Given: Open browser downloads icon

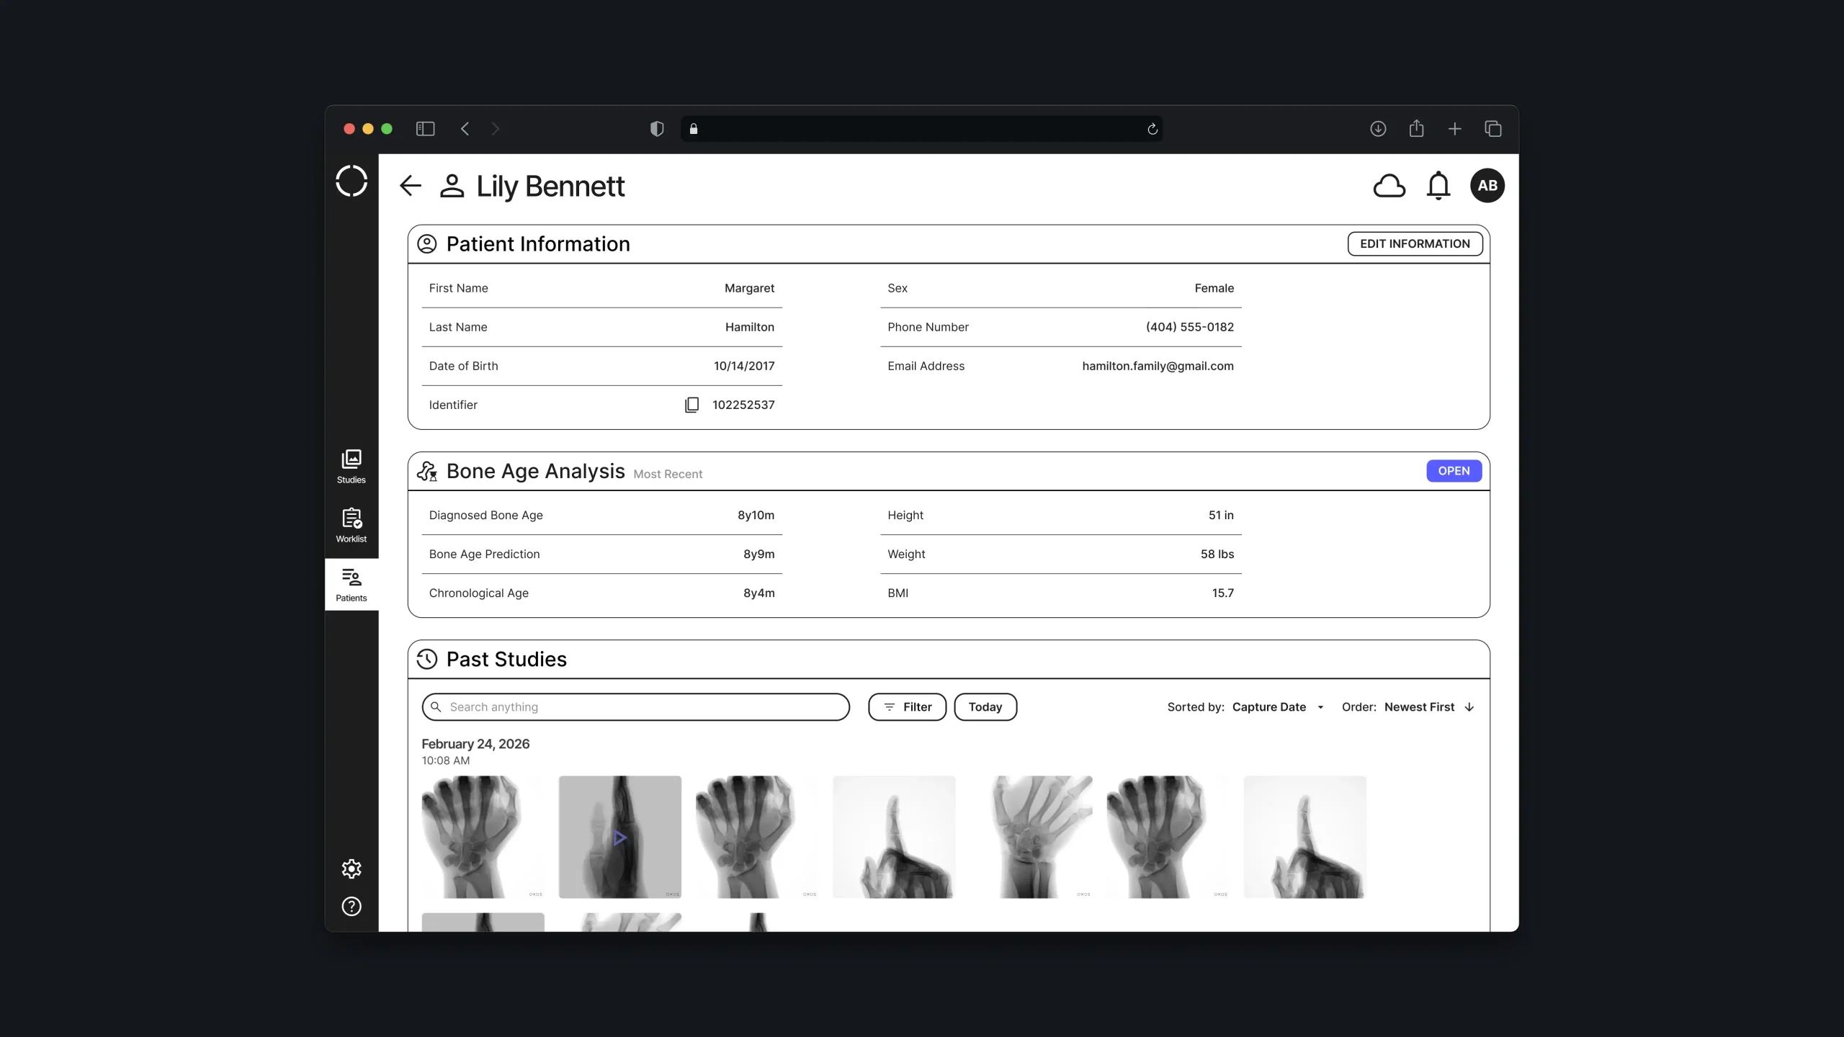Looking at the screenshot, I should (x=1377, y=129).
